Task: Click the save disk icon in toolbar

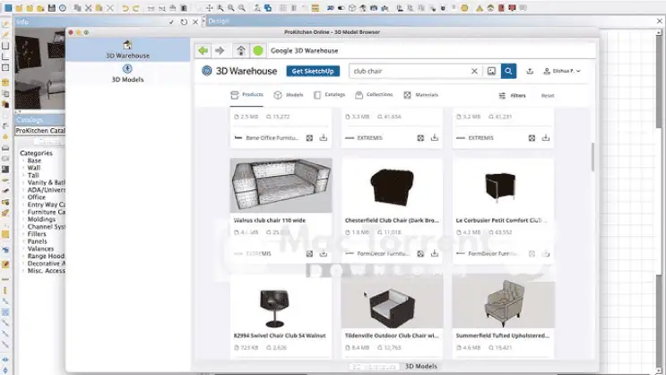Action: point(52,8)
